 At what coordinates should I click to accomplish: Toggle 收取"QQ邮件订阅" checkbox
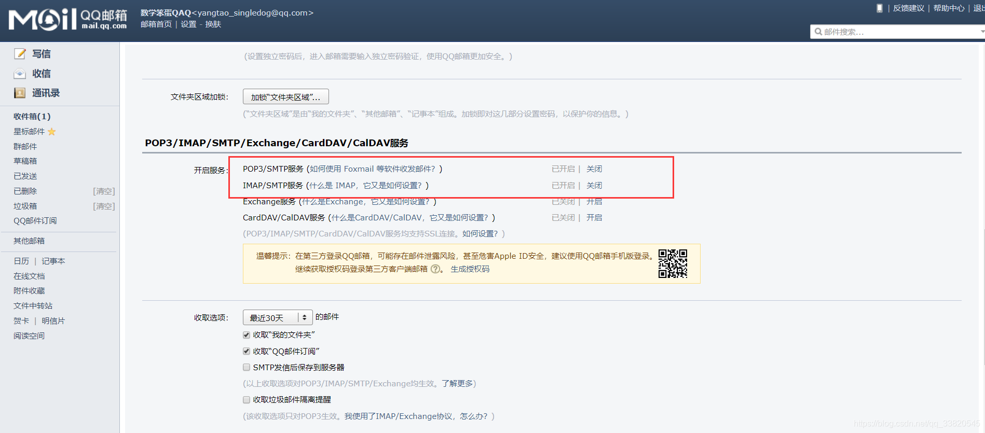247,351
